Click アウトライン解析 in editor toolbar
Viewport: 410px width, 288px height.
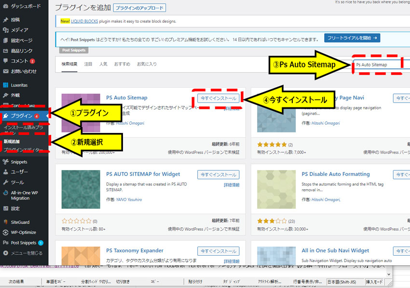click(269, 281)
